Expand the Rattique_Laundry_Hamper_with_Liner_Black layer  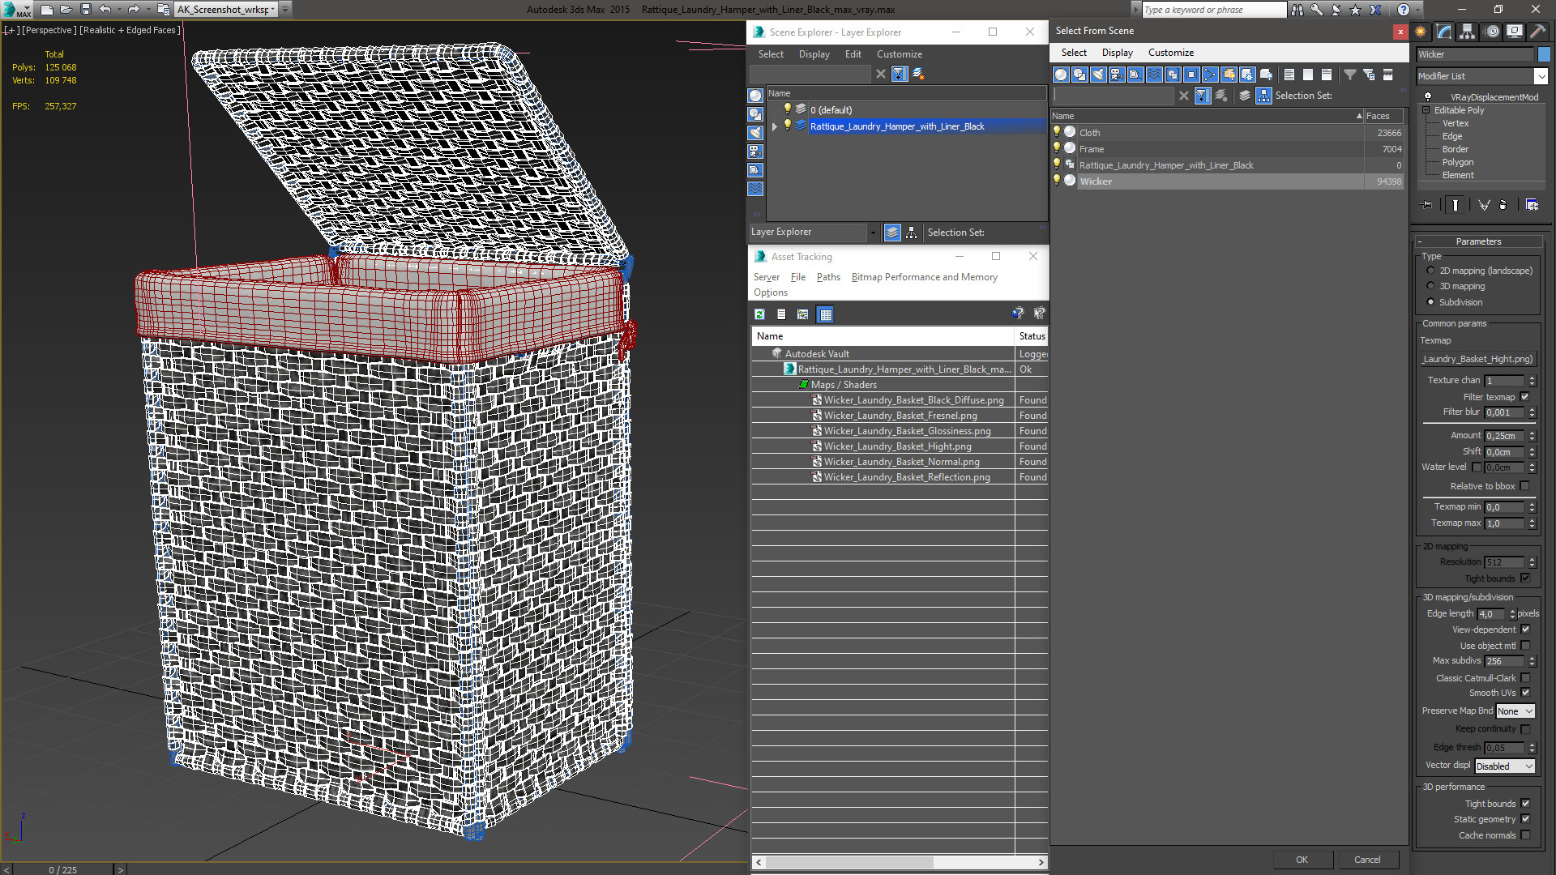(x=775, y=126)
